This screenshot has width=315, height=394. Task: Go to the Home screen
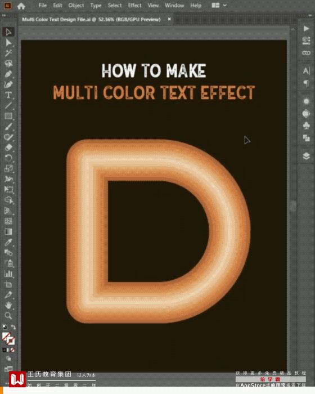tap(21, 6)
